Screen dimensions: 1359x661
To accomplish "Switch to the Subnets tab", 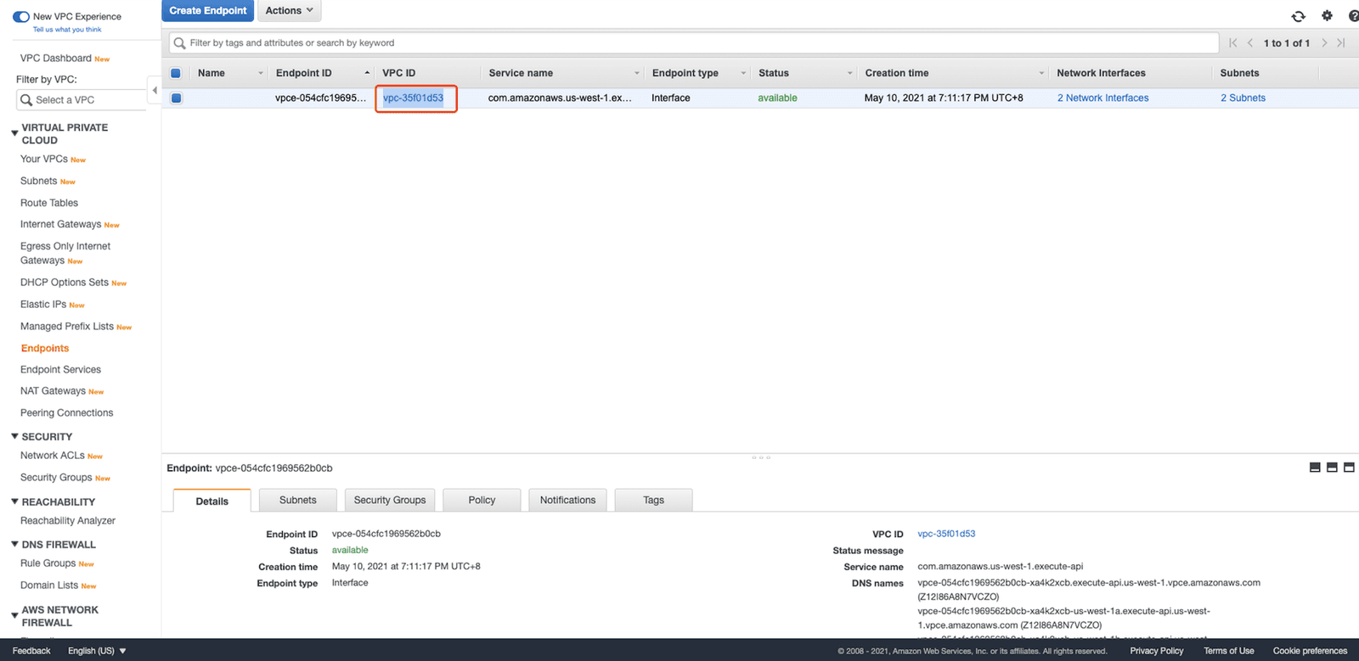I will pos(297,500).
